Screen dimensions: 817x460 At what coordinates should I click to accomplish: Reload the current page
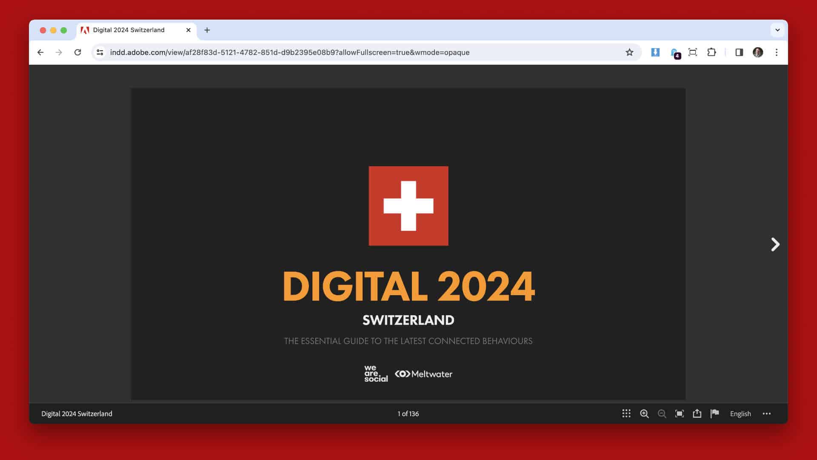[78, 52]
